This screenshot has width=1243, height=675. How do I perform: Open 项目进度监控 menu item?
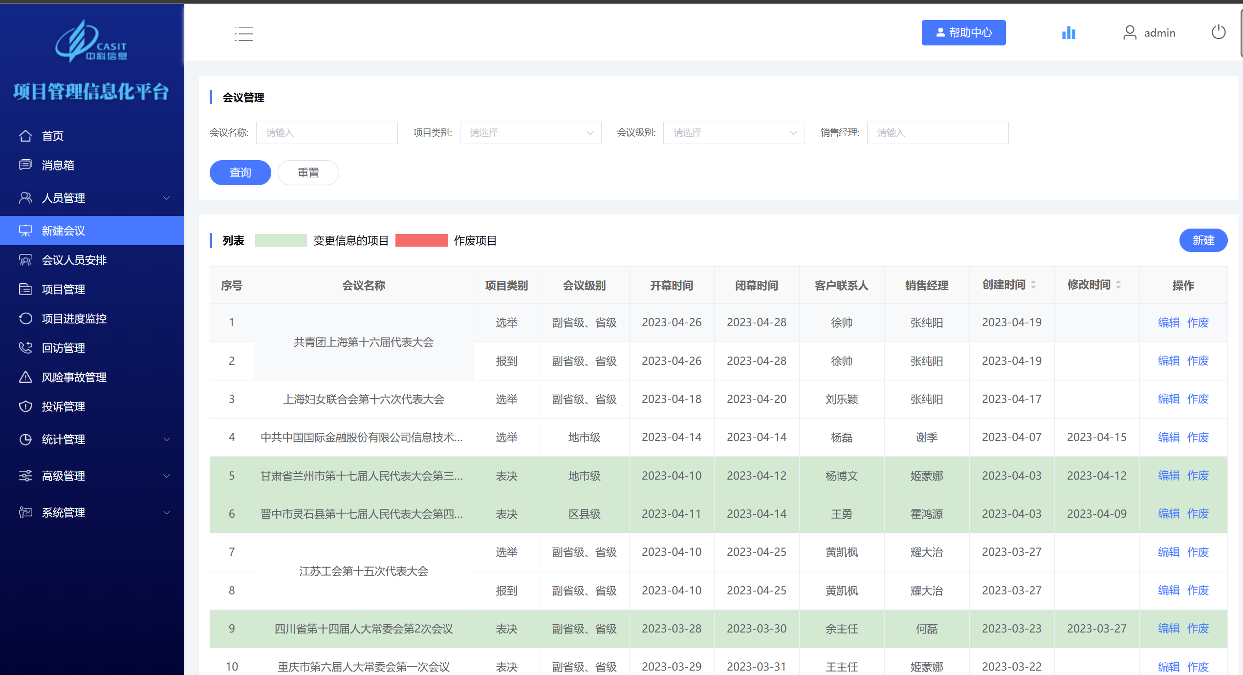tap(92, 318)
